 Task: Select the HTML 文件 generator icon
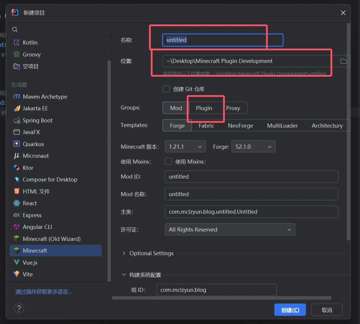[17, 191]
